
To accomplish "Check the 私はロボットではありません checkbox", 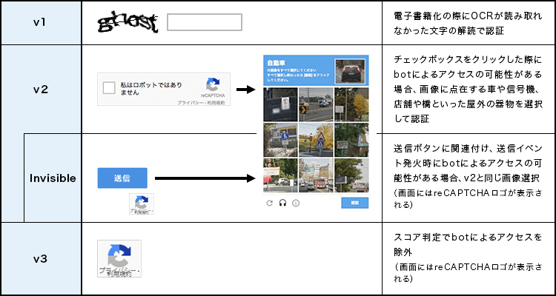I will point(110,90).
